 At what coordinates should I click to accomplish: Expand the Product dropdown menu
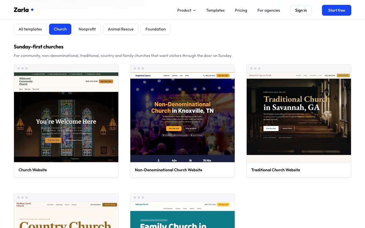coord(186,10)
